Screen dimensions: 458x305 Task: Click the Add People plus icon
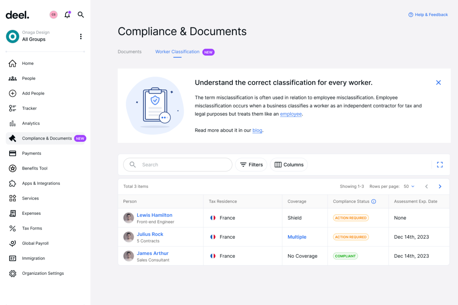pos(12,93)
